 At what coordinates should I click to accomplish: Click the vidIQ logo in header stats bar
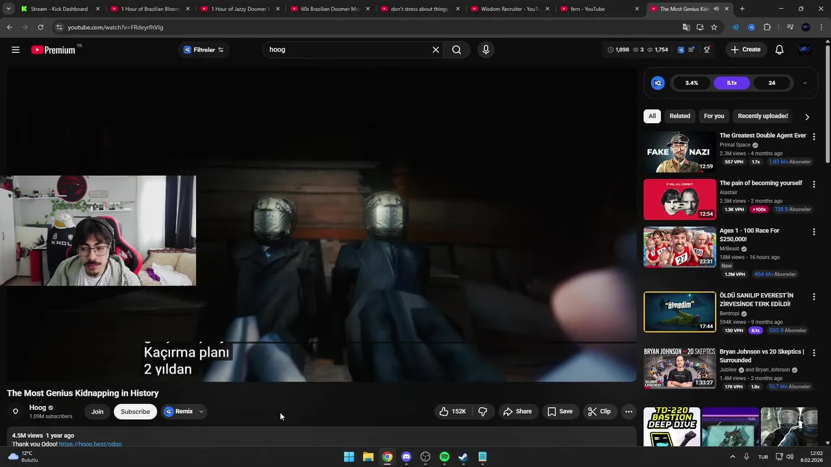(681, 50)
